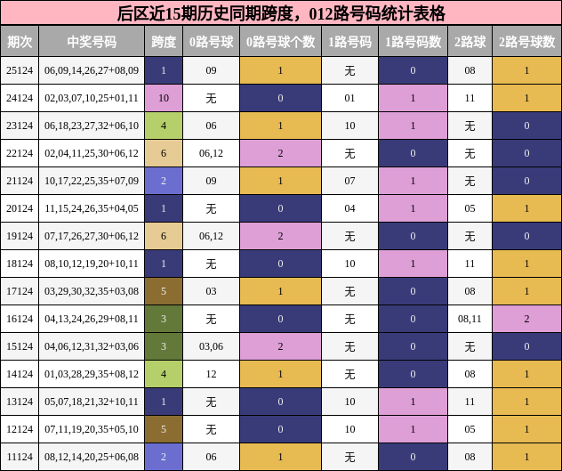Click 2路球 value 08,11 in row 16124

pyautogui.click(x=470, y=319)
